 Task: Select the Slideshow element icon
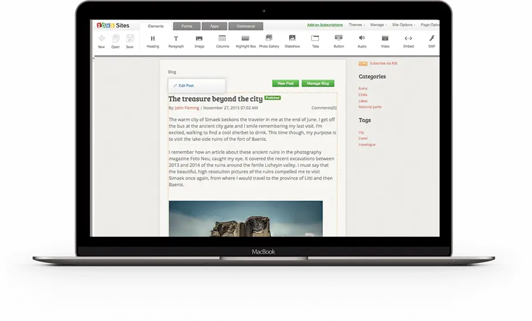point(292,38)
